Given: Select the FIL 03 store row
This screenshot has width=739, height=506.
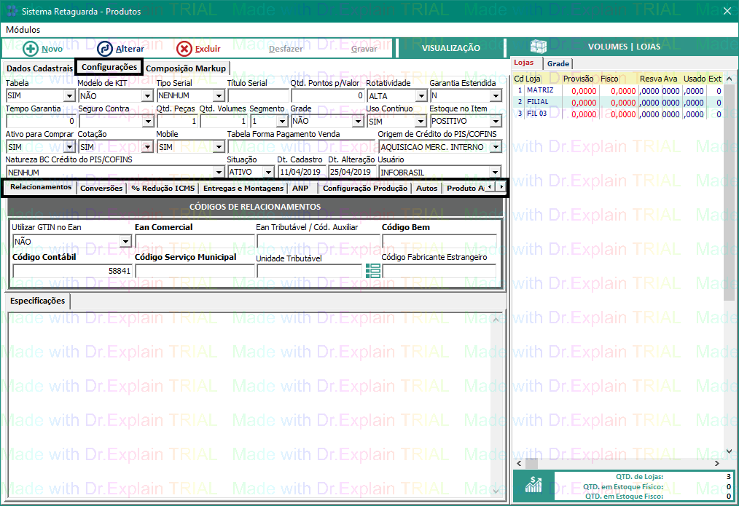Looking at the screenshot, I should coord(618,114).
